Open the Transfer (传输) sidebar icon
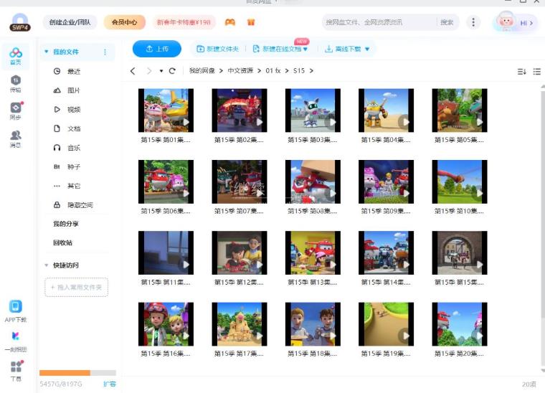 pos(16,84)
